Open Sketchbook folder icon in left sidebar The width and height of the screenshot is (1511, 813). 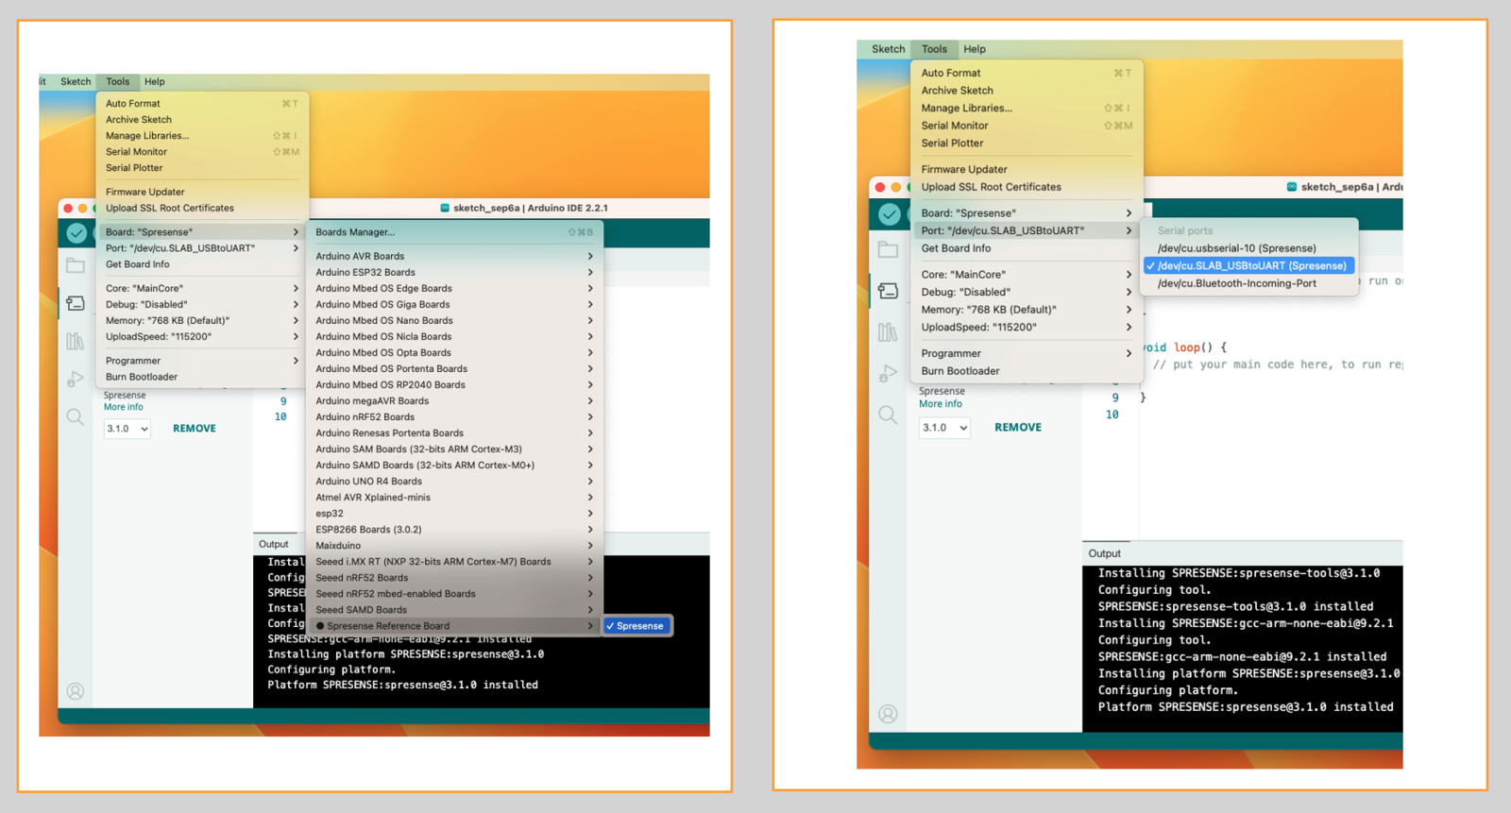[76, 266]
